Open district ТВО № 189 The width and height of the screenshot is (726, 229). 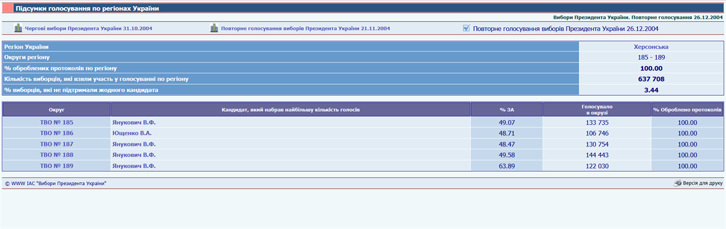click(x=56, y=166)
